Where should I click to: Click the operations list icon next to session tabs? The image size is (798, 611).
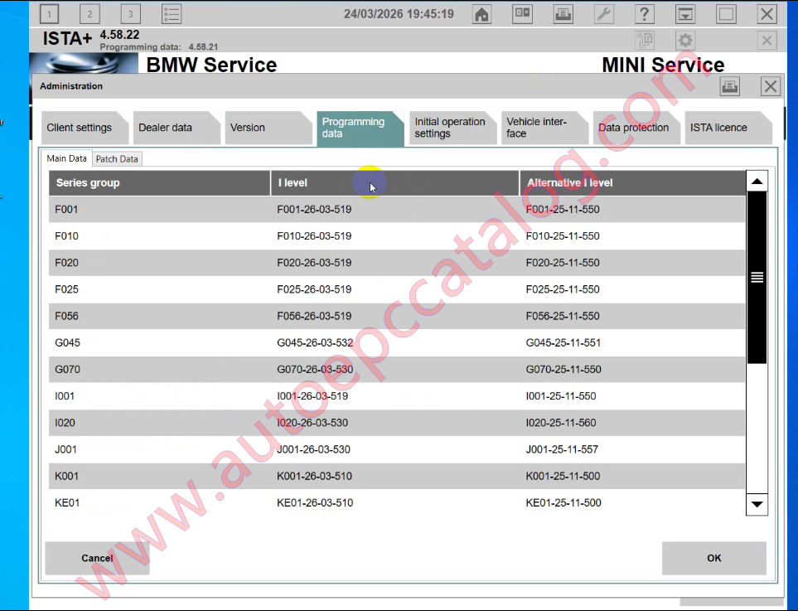(x=172, y=13)
